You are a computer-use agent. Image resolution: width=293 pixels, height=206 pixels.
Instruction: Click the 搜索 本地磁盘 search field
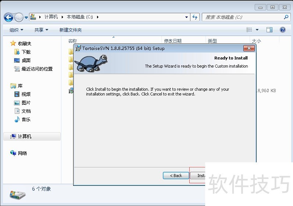click(x=243, y=17)
